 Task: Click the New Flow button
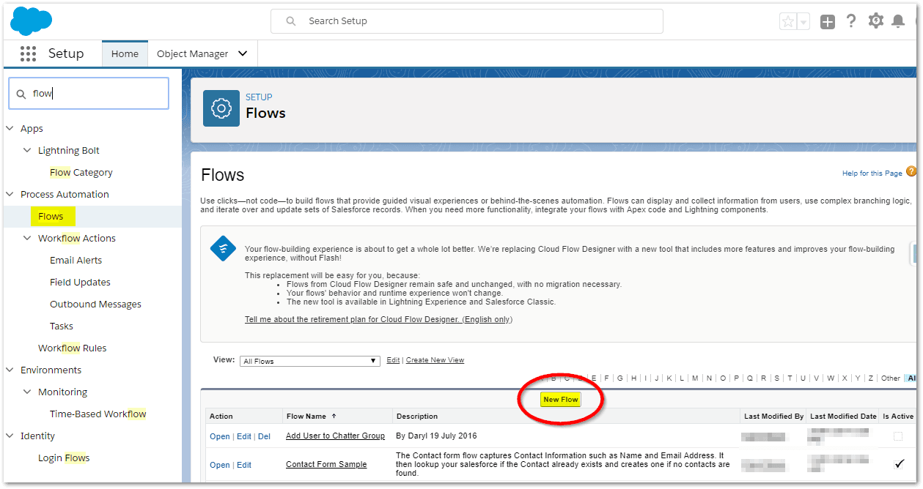560,400
